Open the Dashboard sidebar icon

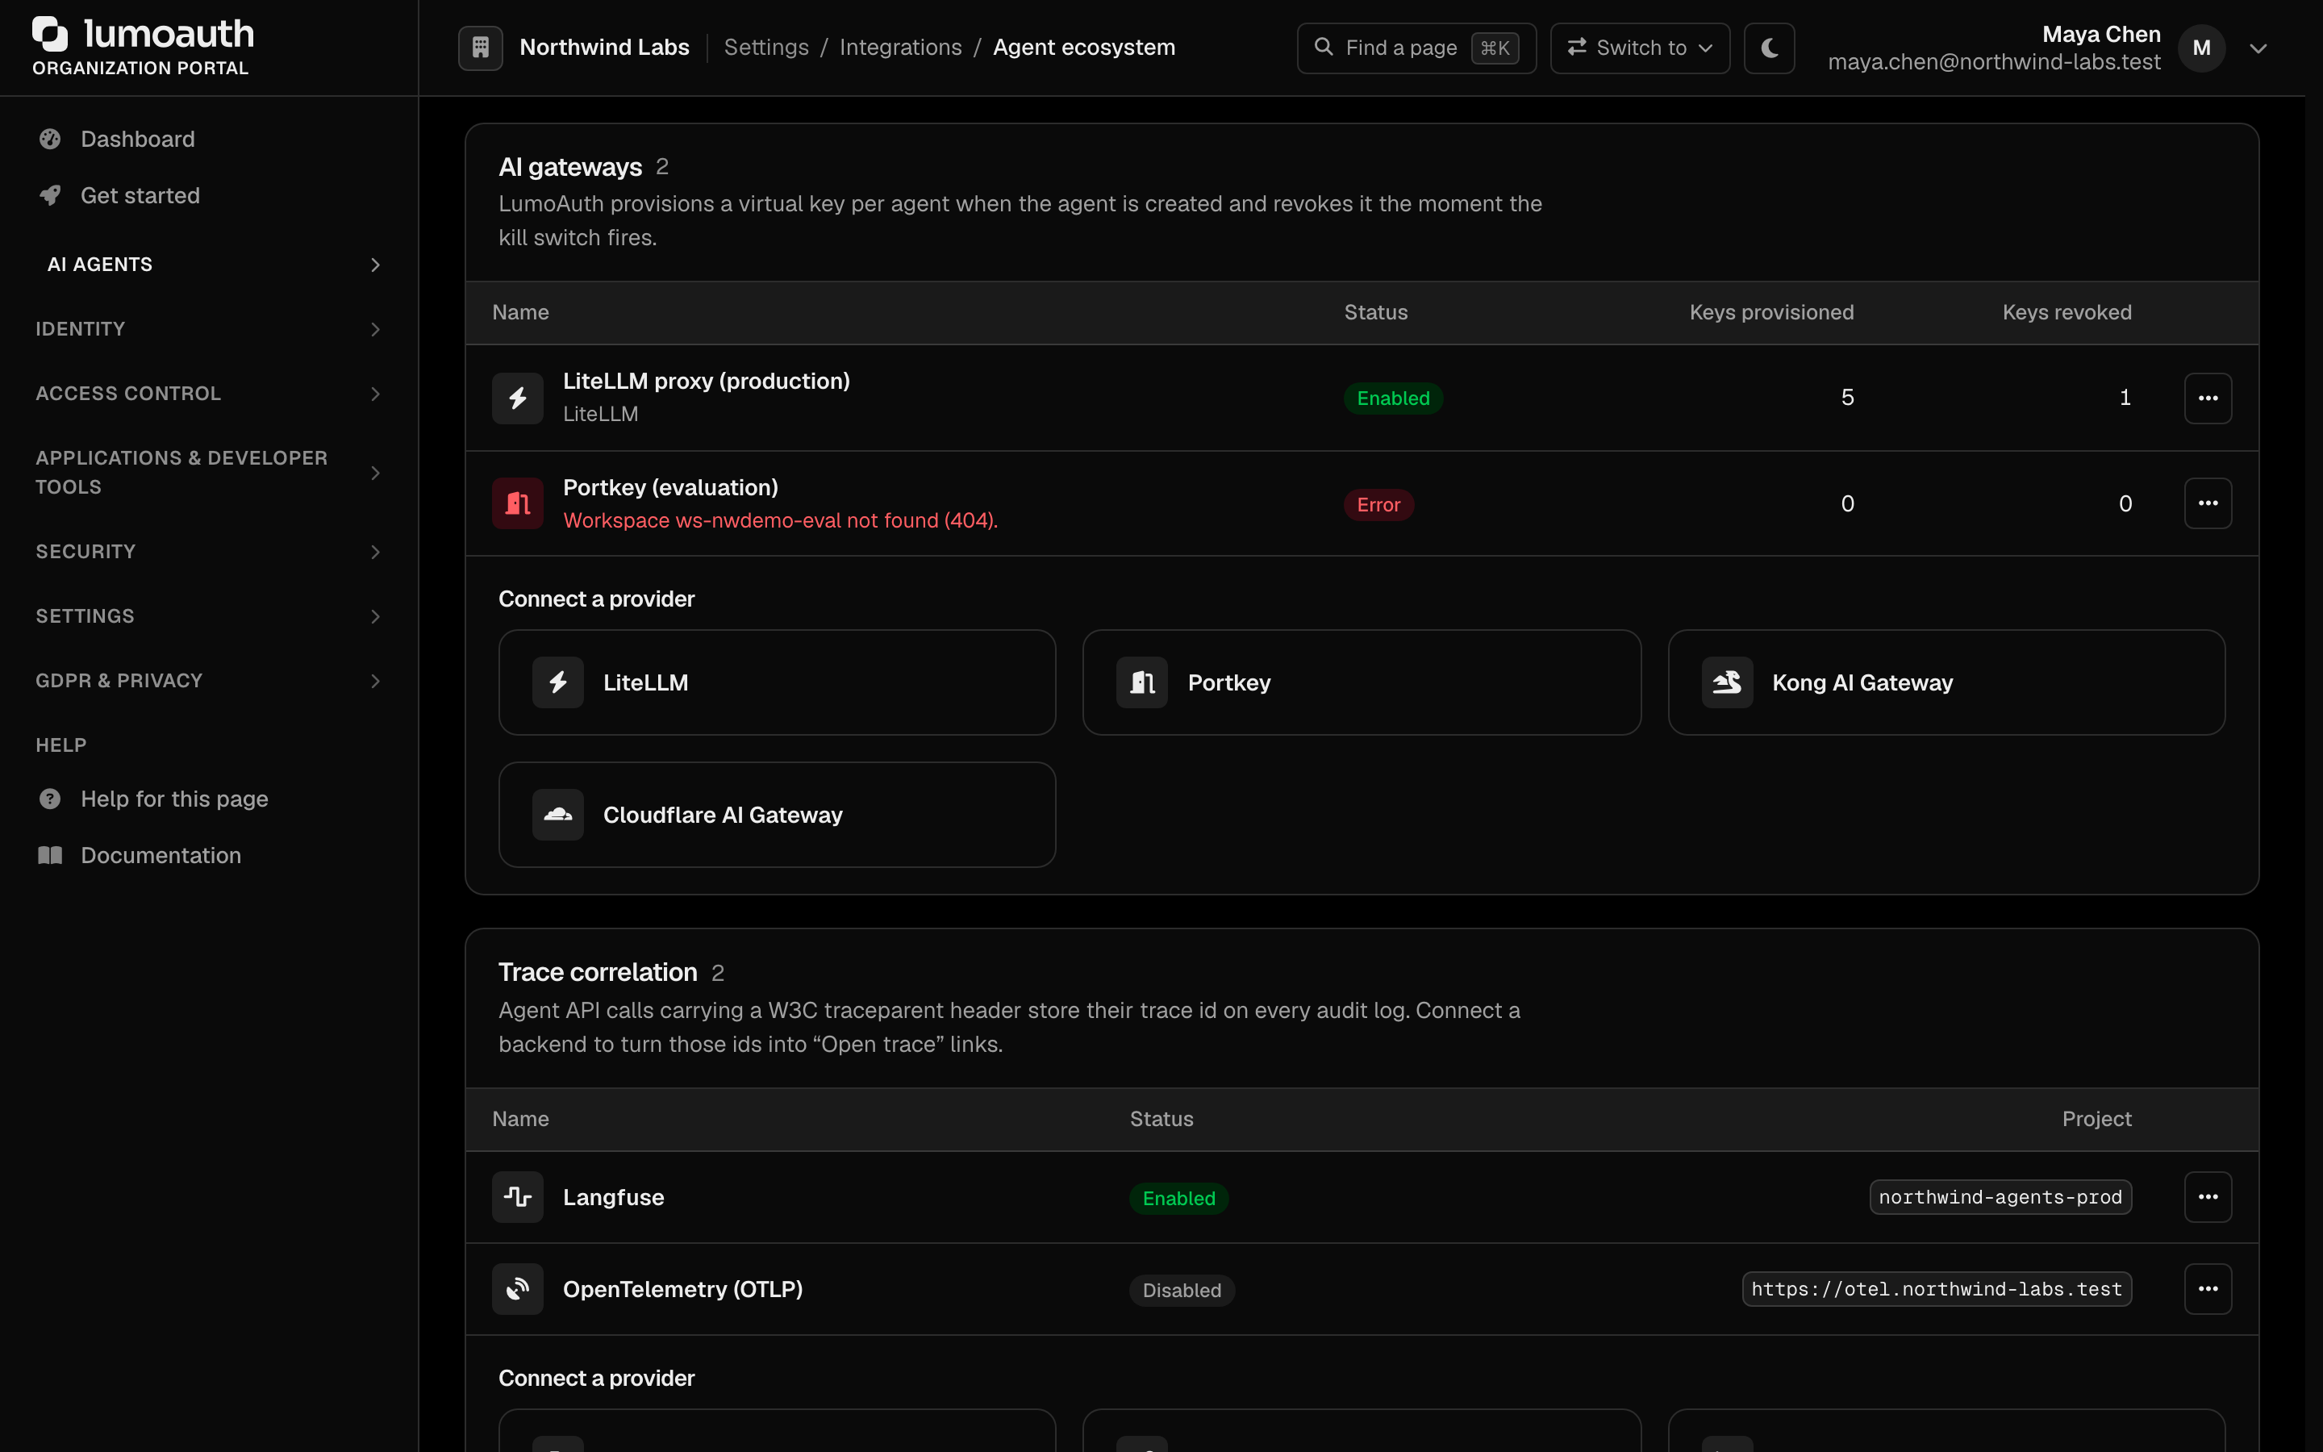coord(50,140)
